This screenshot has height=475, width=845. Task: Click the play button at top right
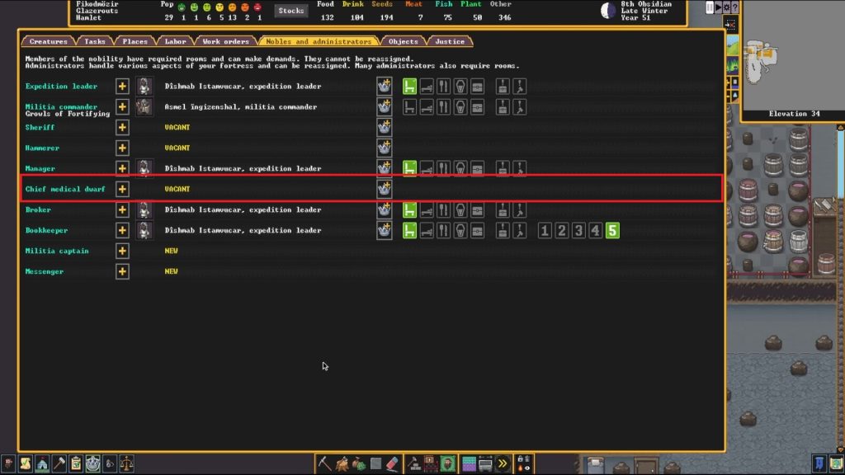click(x=719, y=7)
